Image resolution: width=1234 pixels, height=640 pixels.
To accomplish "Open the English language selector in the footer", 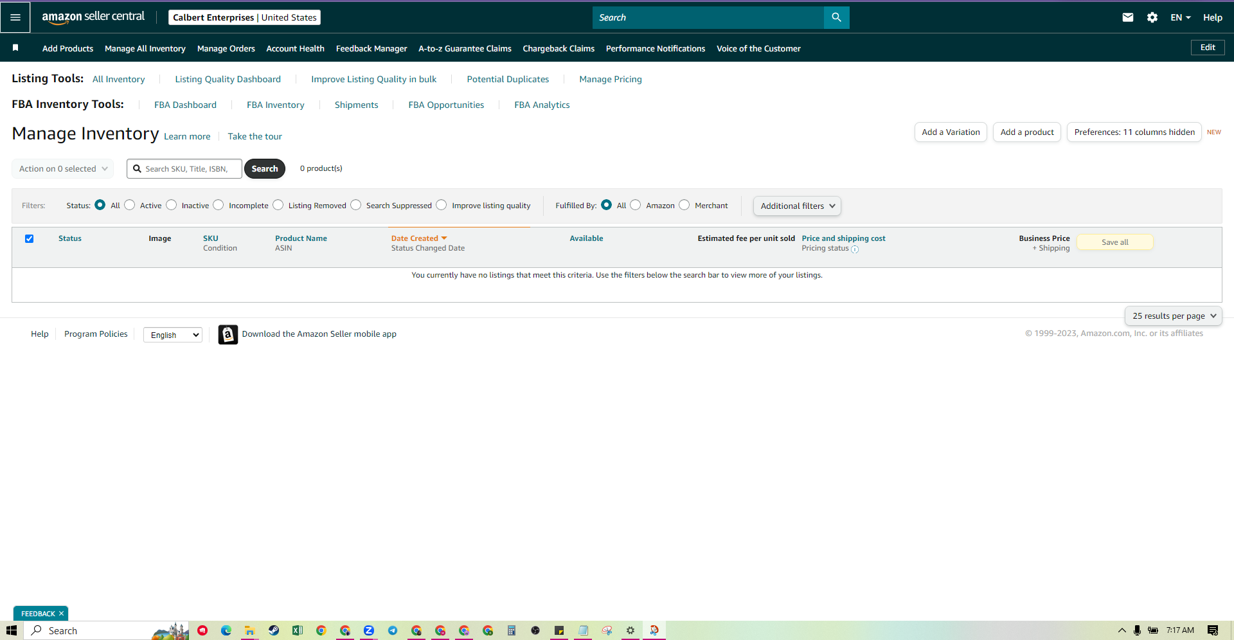I will [173, 335].
